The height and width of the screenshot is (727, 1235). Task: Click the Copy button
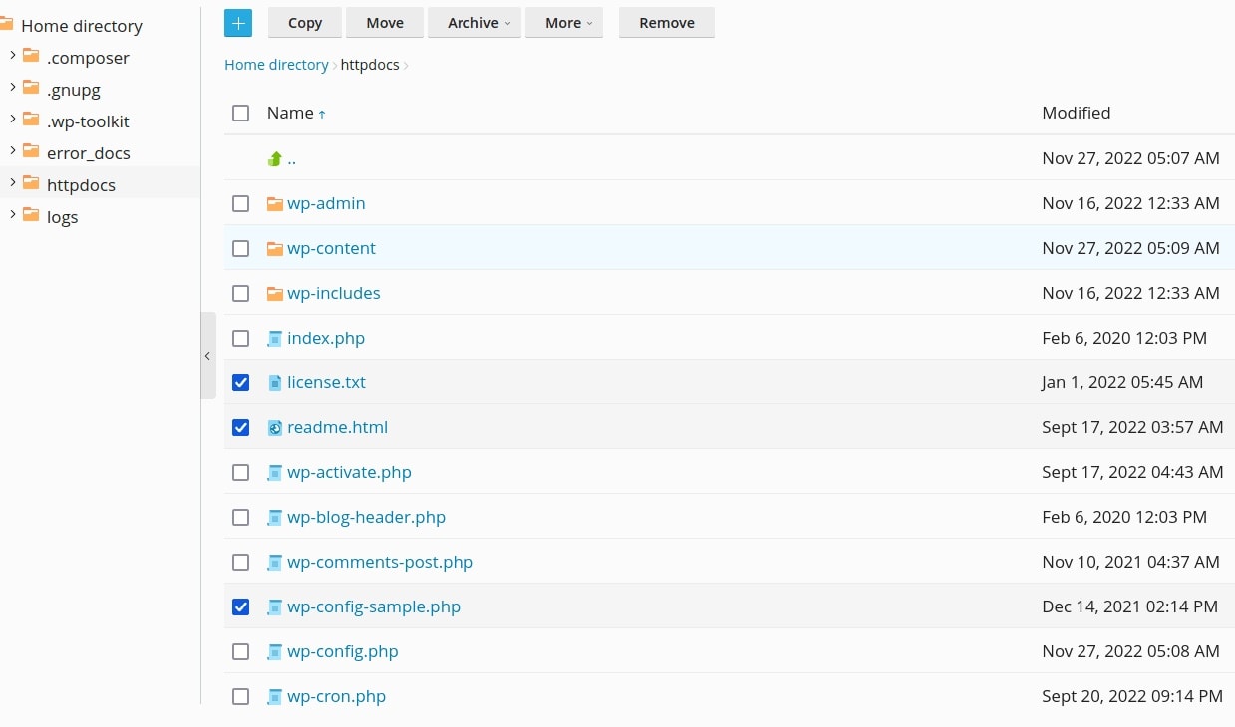point(305,23)
